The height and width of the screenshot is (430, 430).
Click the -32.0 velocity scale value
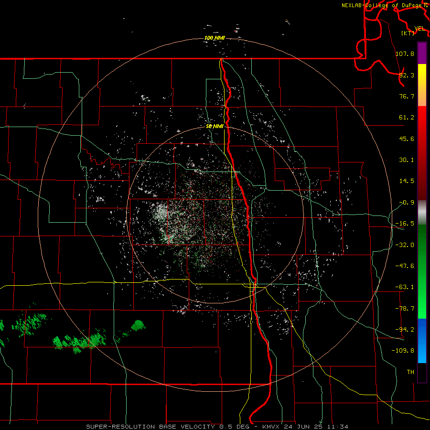[405, 245]
